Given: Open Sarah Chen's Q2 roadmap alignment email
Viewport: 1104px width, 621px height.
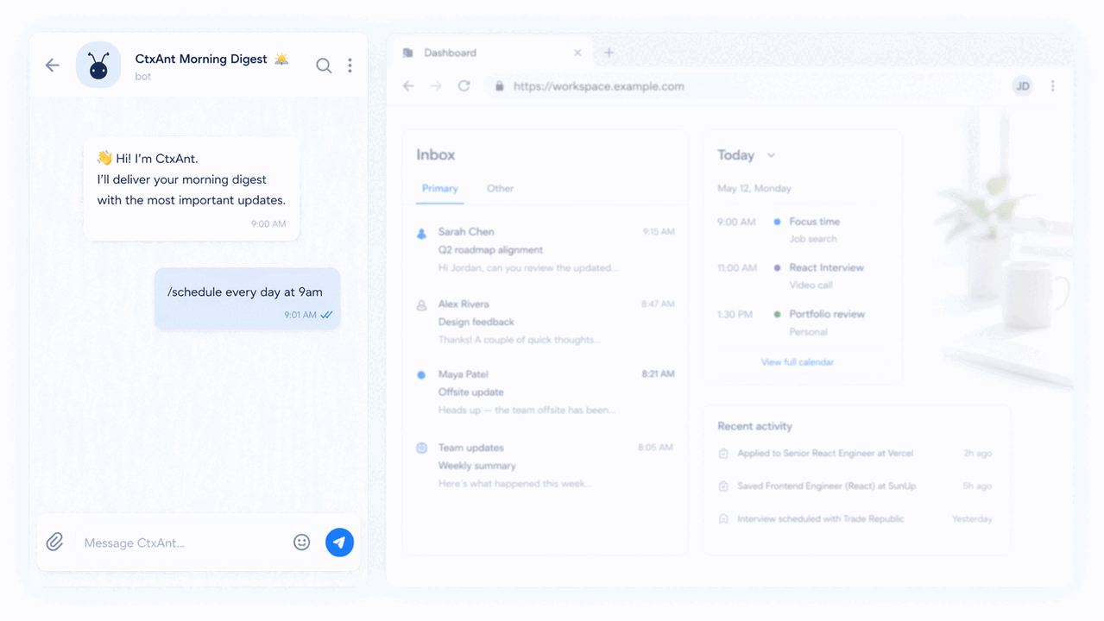Looking at the screenshot, I should (545, 250).
